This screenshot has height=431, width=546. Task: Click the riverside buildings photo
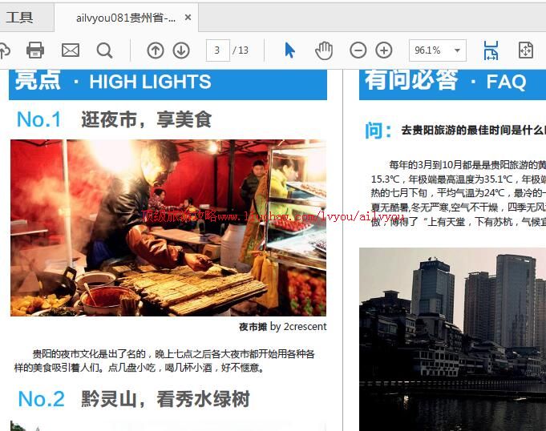point(452,336)
